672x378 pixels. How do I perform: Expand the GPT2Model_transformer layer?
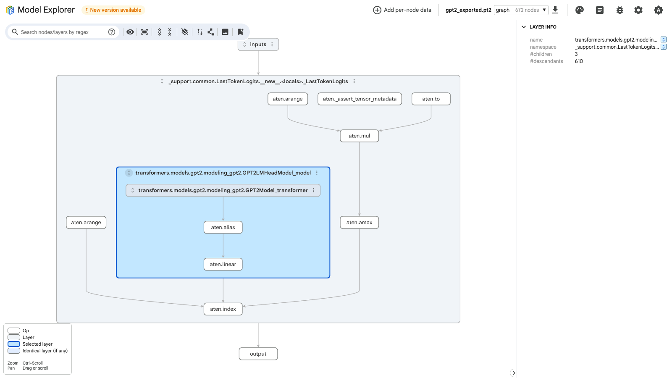(x=133, y=190)
